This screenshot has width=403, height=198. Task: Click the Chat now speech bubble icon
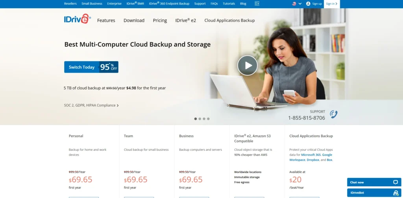395,182
